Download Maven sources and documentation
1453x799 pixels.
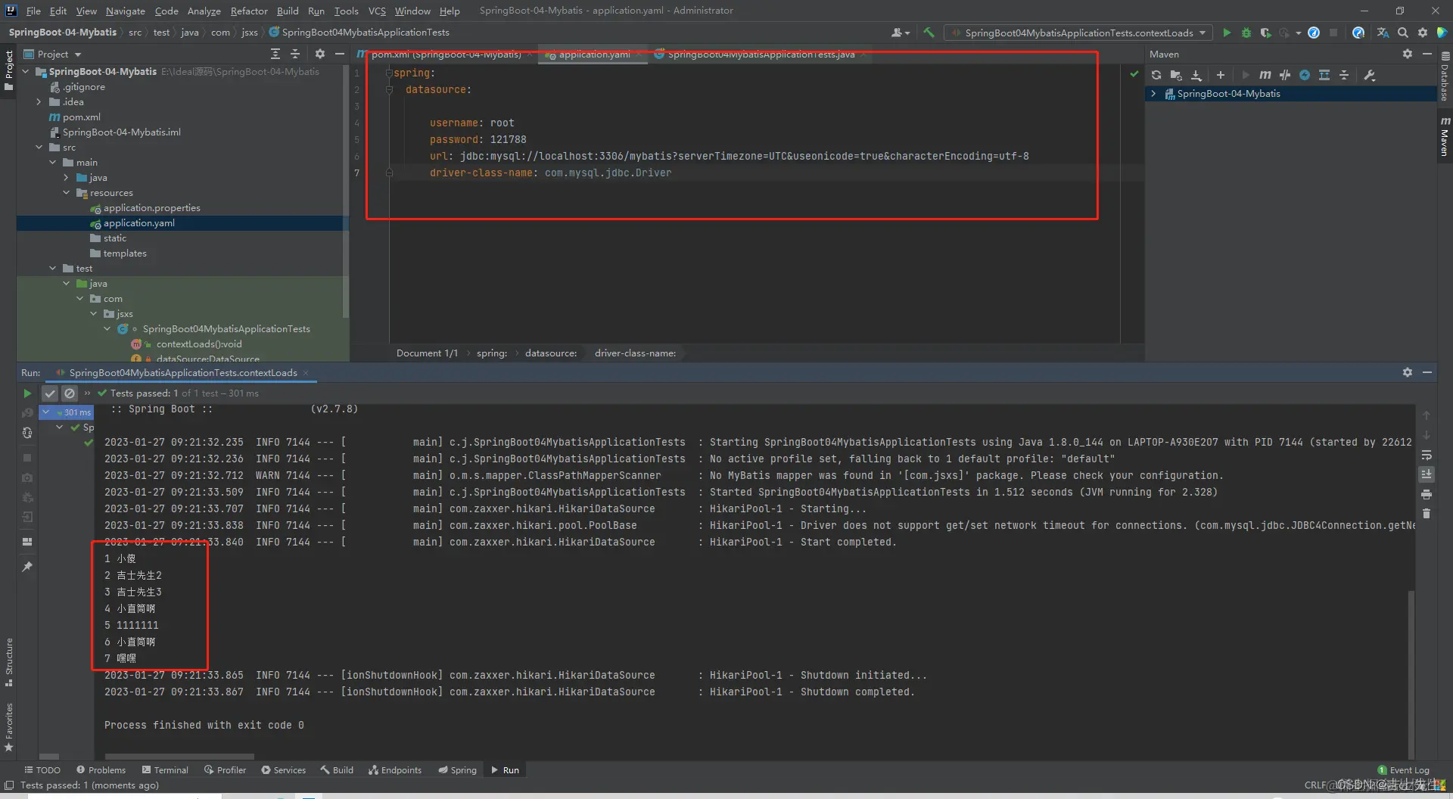[1196, 75]
